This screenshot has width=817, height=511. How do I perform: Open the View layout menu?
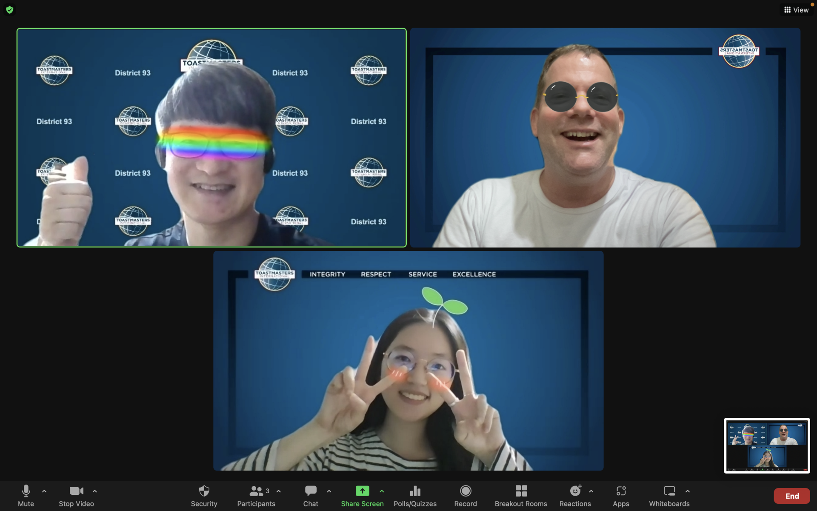[797, 10]
